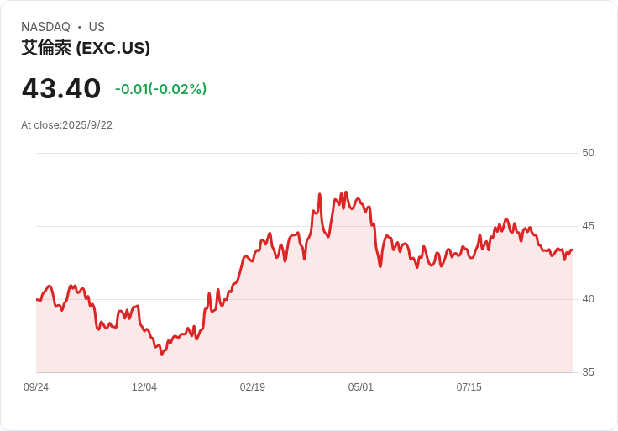This screenshot has width=618, height=431.
Task: Click the start of the red price line
Action: point(37,300)
